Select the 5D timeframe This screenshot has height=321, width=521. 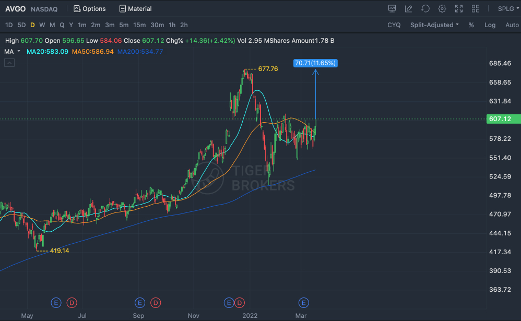click(21, 25)
